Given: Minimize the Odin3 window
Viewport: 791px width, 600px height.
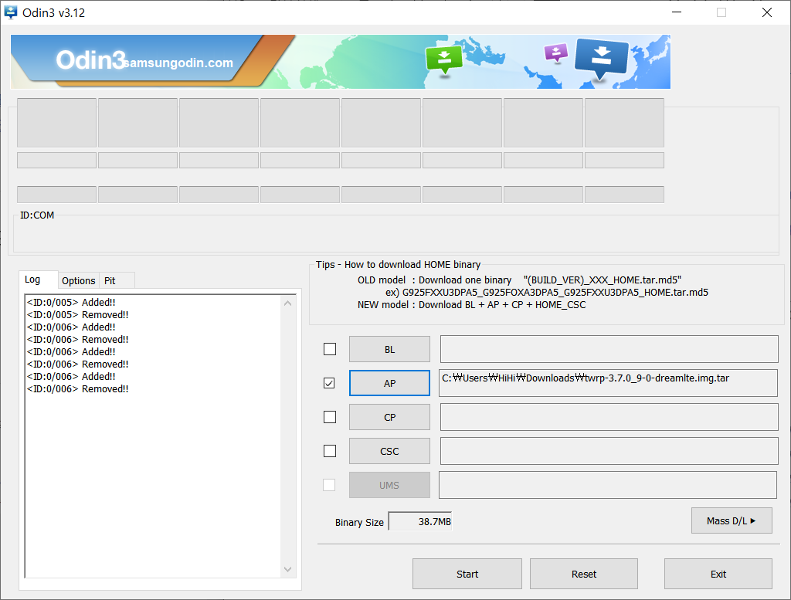Looking at the screenshot, I should (677, 12).
